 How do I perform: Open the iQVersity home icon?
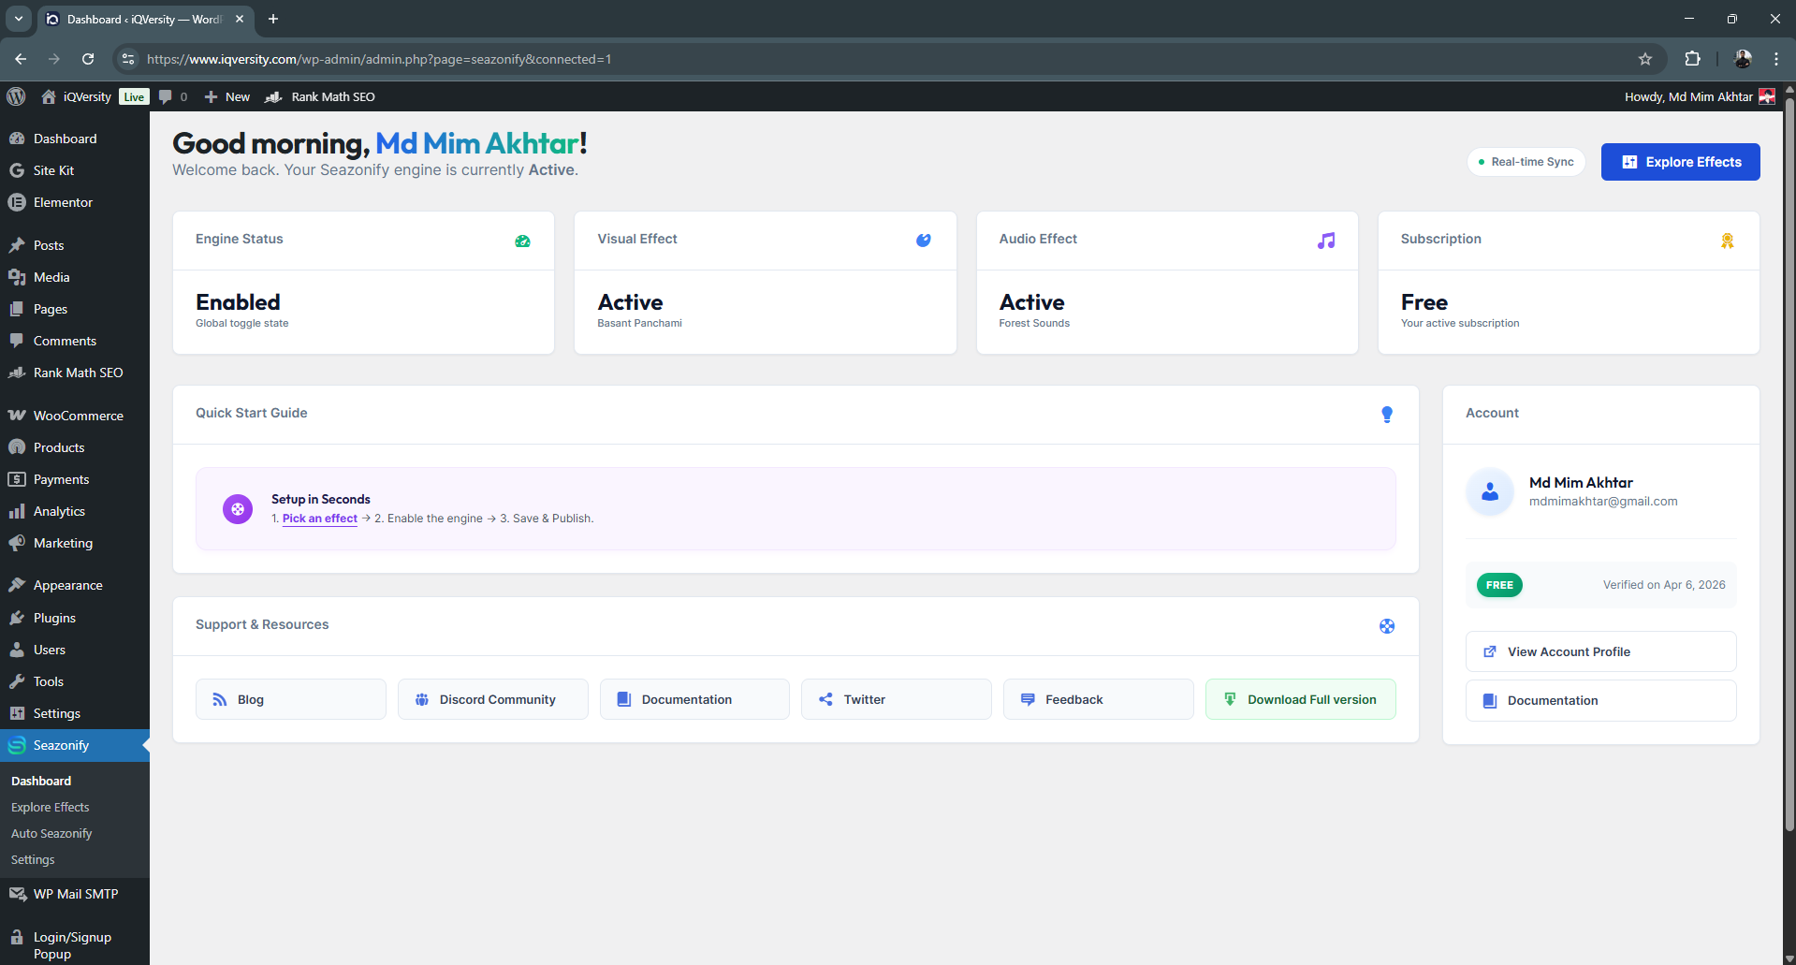pos(49,96)
